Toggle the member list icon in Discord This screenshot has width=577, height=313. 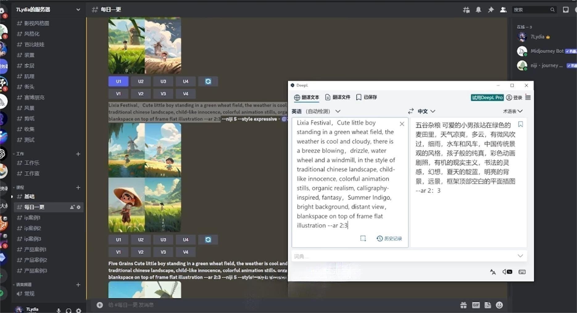503,10
